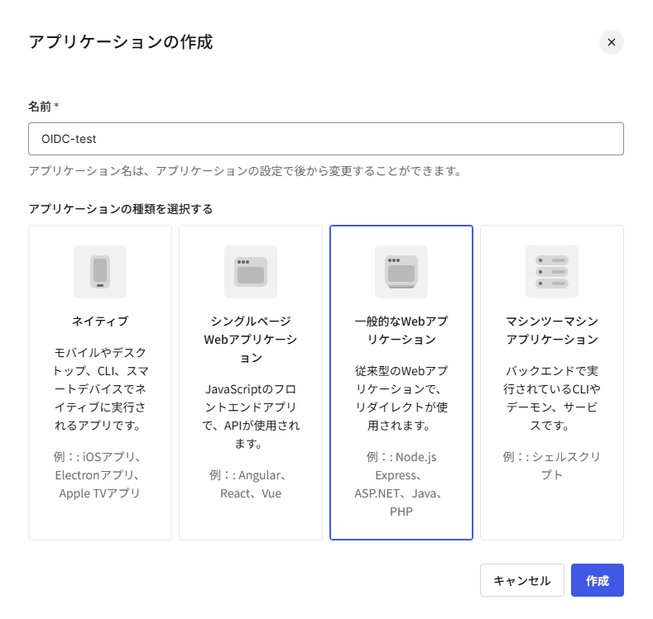
Task: Click the Node.js Express, ASP.NET examples text
Action: pyautogui.click(x=401, y=484)
